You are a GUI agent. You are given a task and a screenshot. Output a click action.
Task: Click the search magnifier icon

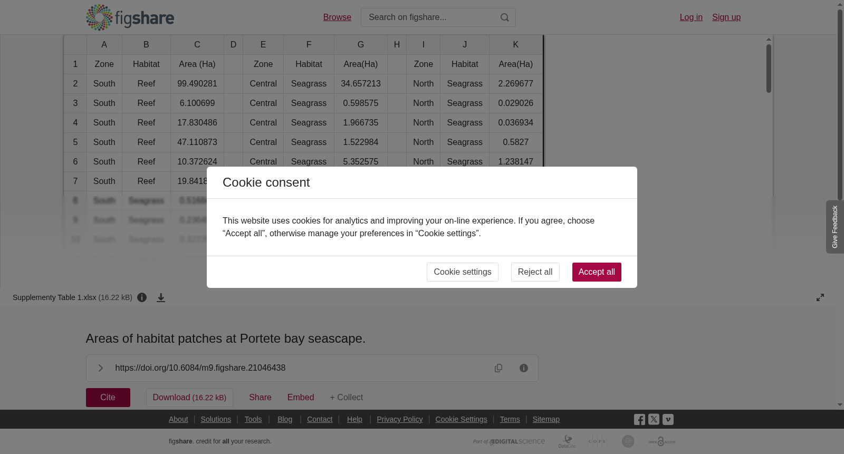[x=505, y=17]
